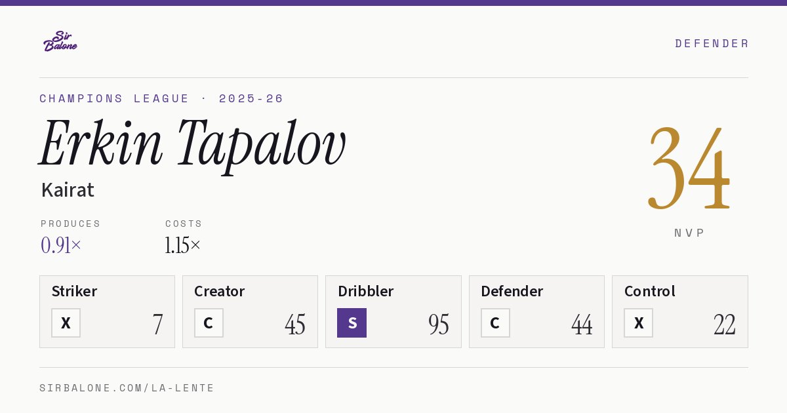Click the Produces 0.91× value
The image size is (787, 413).
(x=61, y=245)
